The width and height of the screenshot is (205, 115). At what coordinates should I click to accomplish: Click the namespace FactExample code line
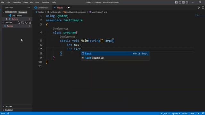(64, 20)
